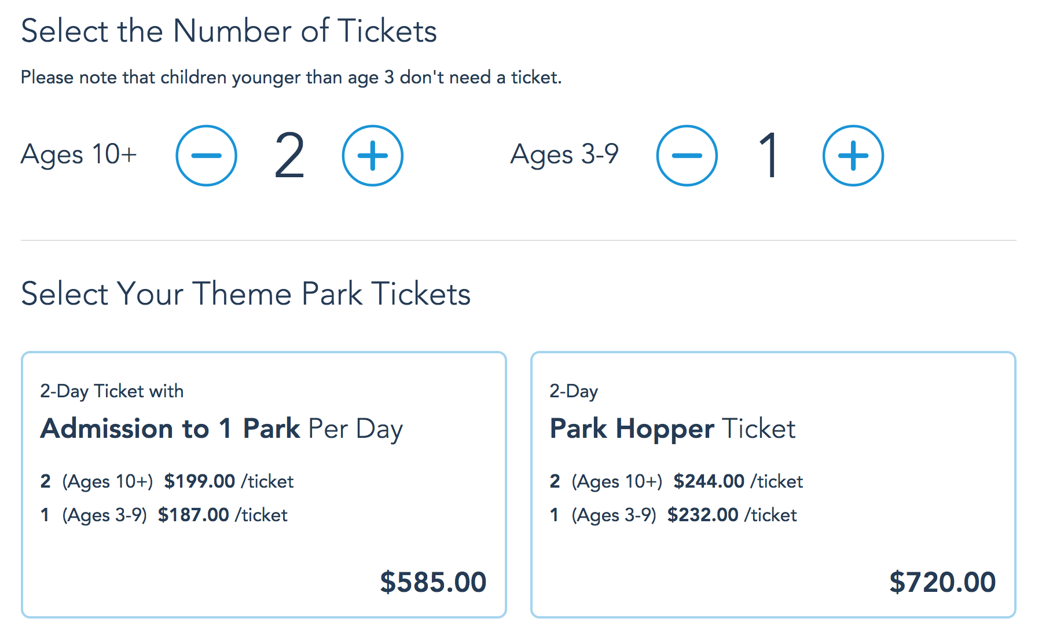
Task: Click the "2-Day Ticket with" card subtitle
Action: point(112,391)
